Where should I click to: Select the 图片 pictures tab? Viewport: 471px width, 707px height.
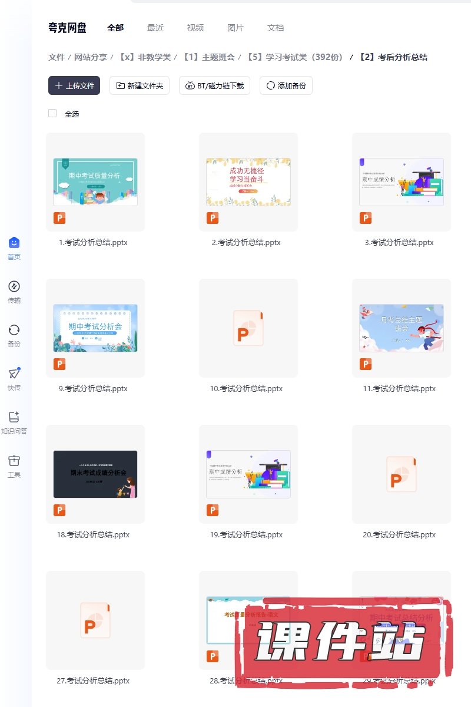point(235,28)
